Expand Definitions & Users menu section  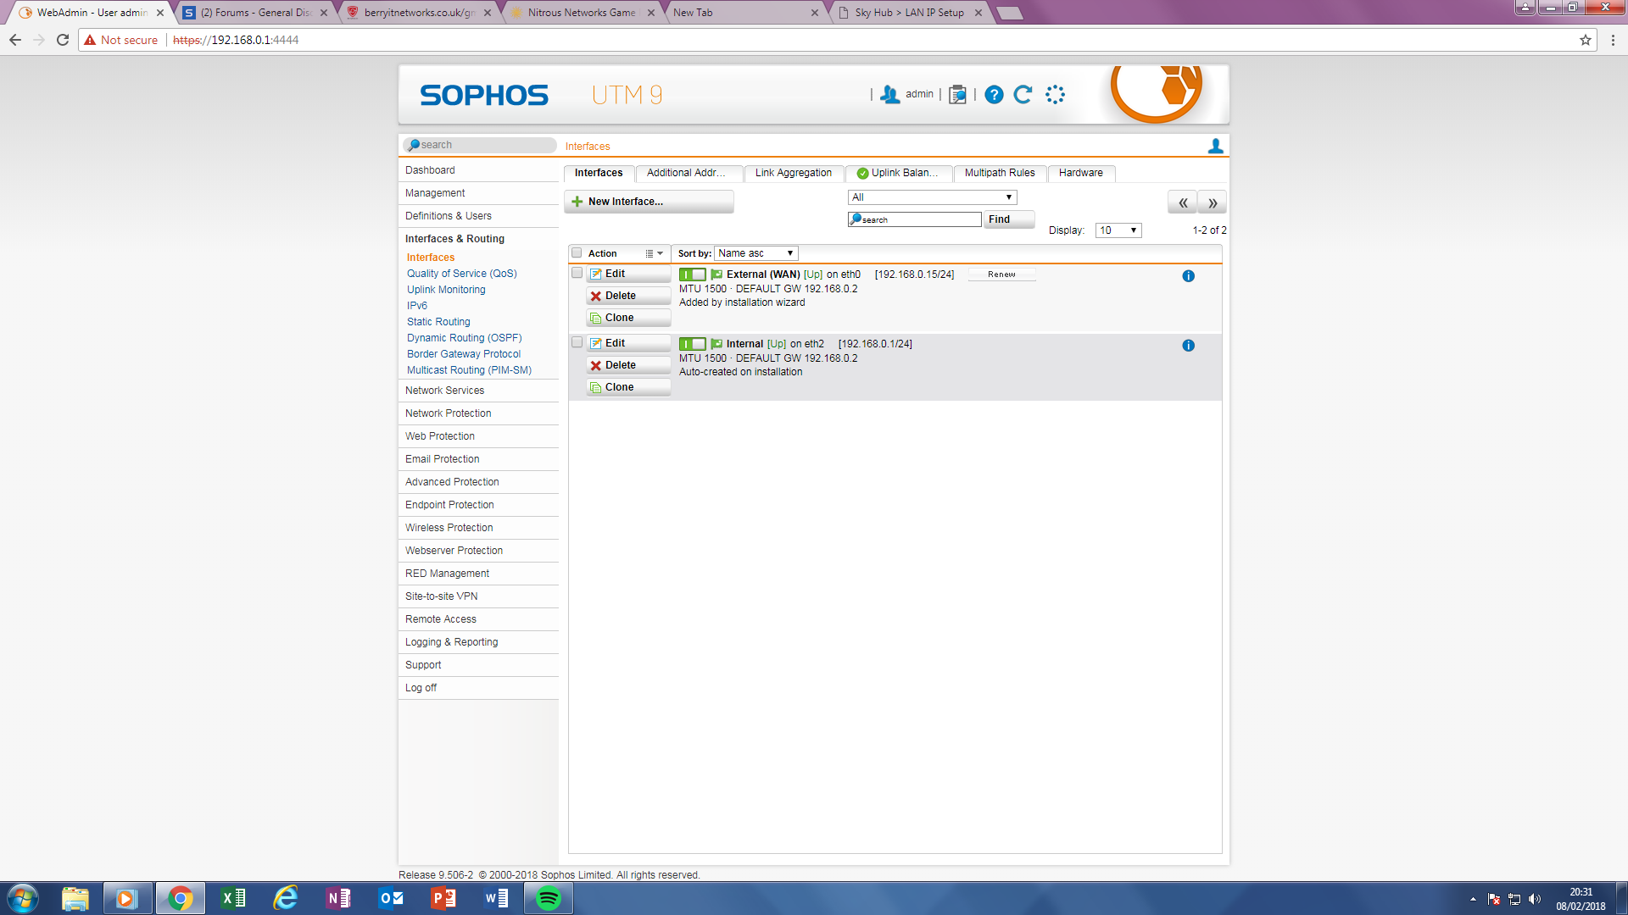478,216
